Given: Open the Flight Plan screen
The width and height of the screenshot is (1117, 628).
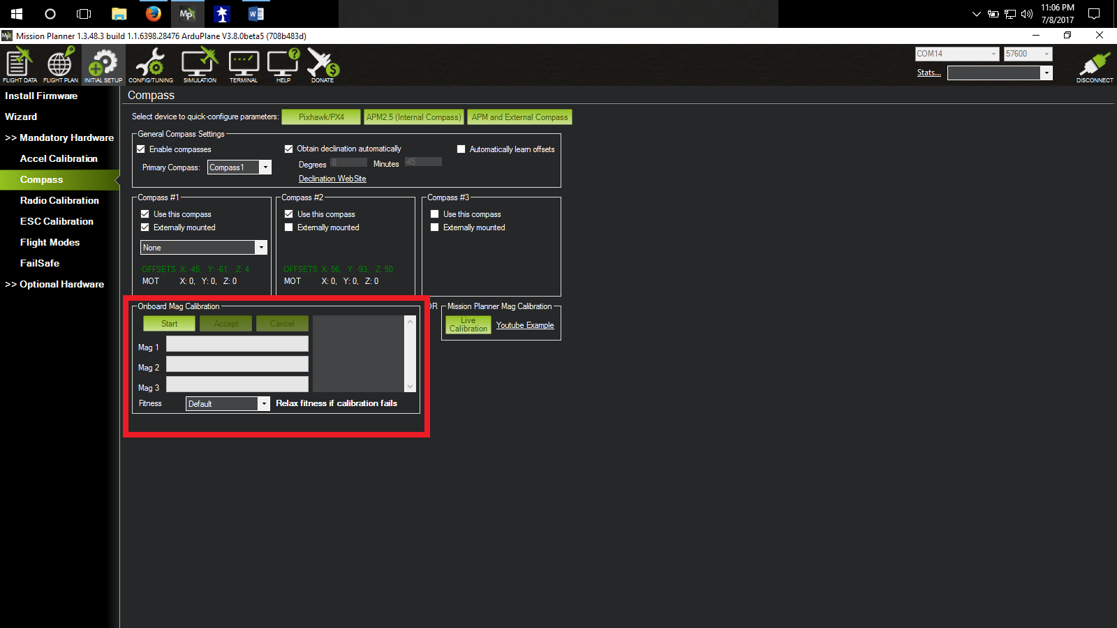Looking at the screenshot, I should tap(61, 65).
